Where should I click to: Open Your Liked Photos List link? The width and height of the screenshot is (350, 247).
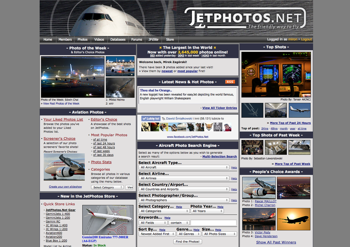pyautogui.click(x=63, y=119)
